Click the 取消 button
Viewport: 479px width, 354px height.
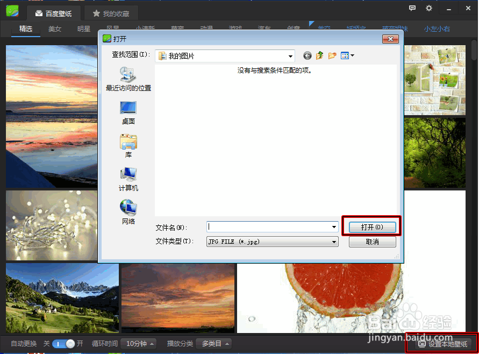tap(373, 242)
